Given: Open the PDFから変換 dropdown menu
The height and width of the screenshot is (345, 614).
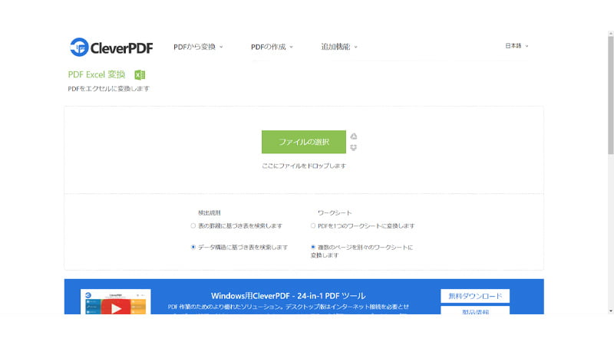Looking at the screenshot, I should tap(198, 47).
